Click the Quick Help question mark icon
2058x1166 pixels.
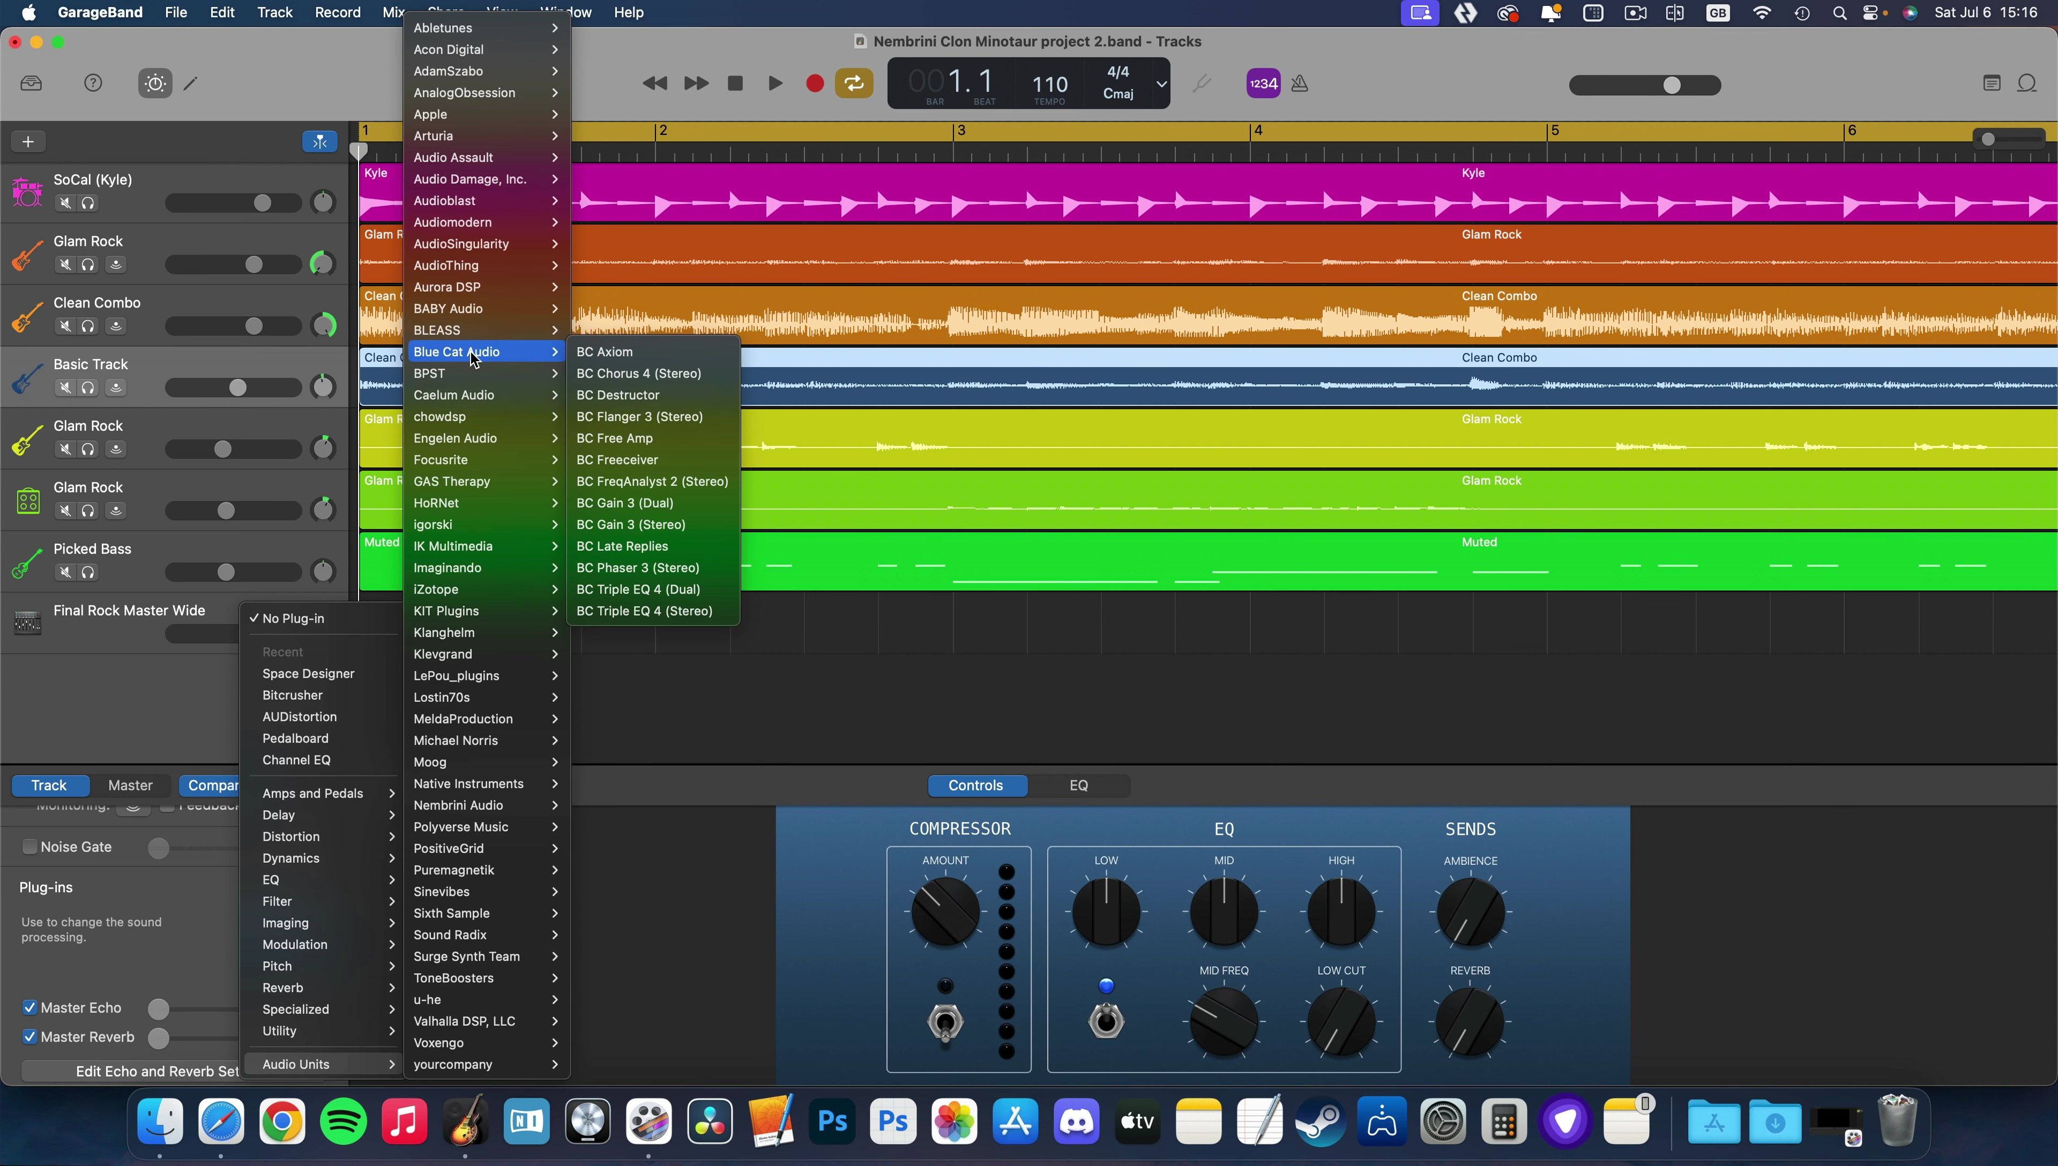point(94,83)
